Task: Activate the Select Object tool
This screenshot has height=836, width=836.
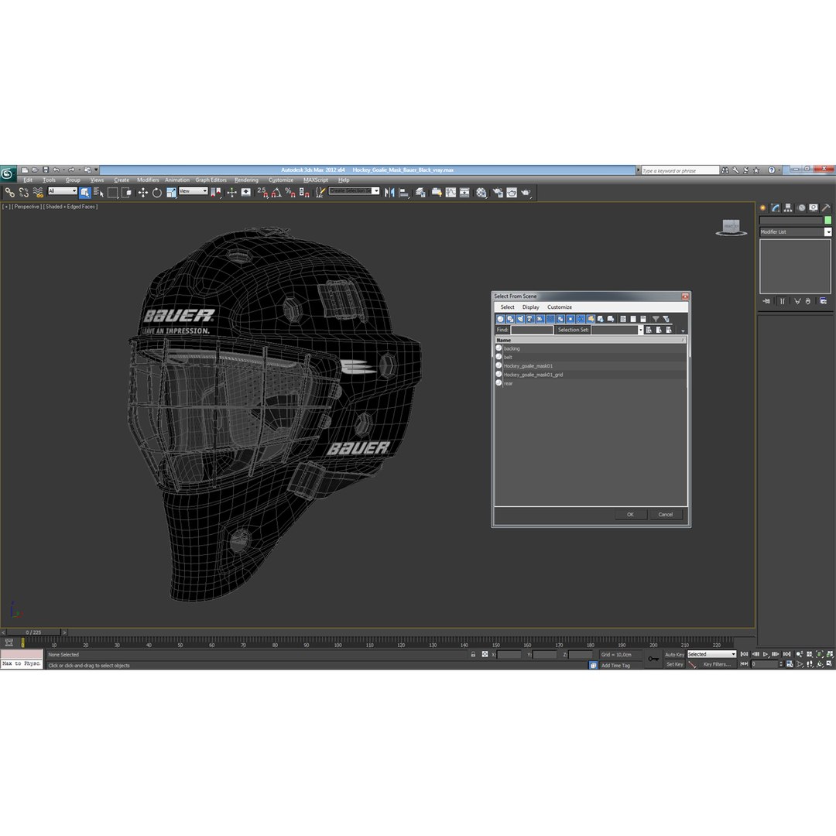Action: (x=85, y=193)
